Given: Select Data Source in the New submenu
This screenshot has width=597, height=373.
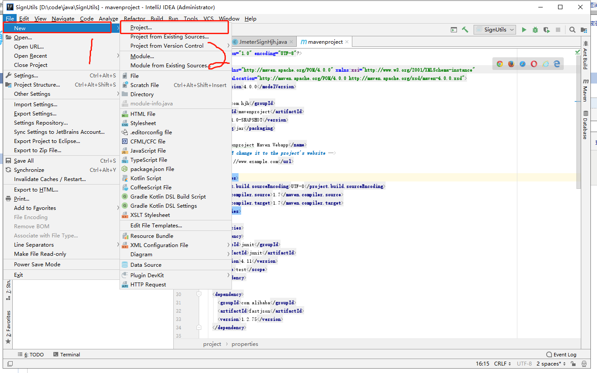Looking at the screenshot, I should coord(175,265).
